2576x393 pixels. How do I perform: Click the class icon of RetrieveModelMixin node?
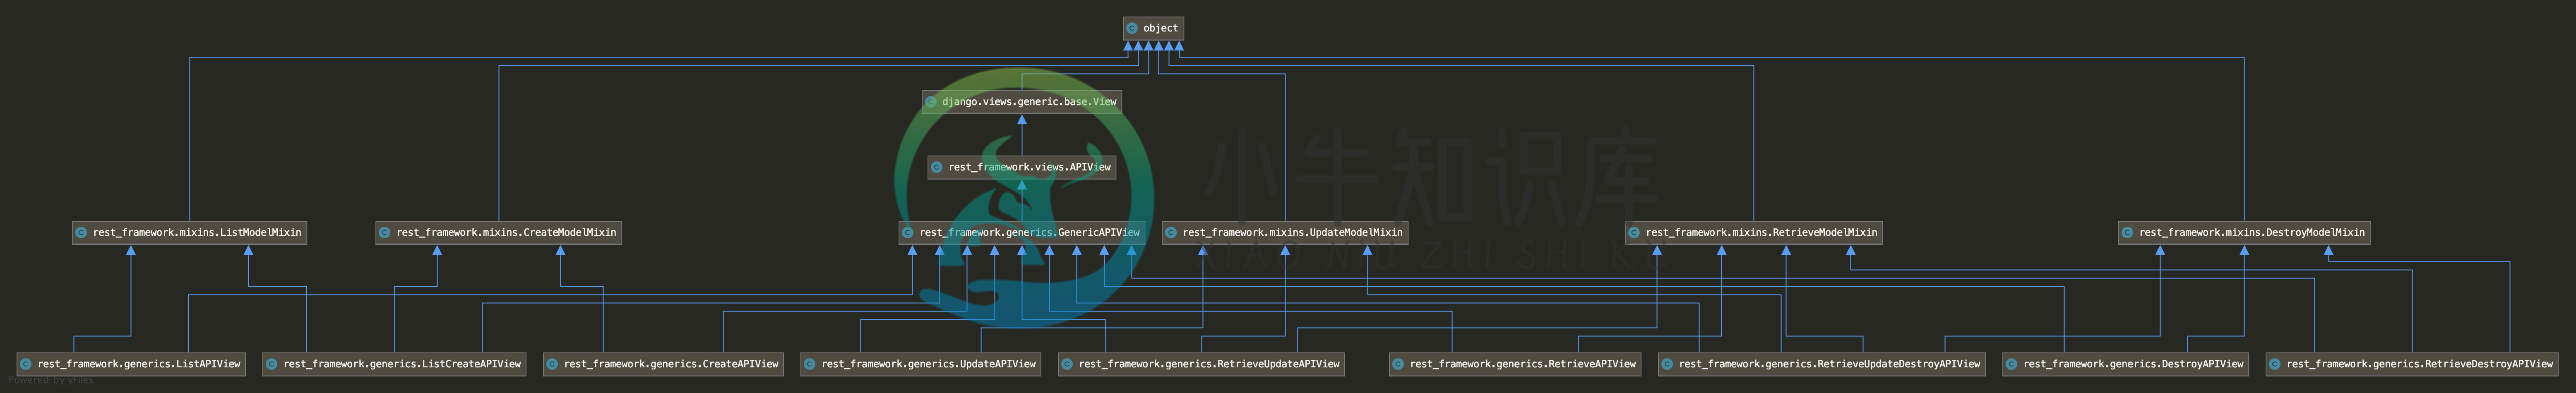click(x=1634, y=233)
